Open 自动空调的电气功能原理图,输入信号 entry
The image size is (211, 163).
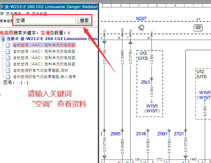click(x=44, y=77)
